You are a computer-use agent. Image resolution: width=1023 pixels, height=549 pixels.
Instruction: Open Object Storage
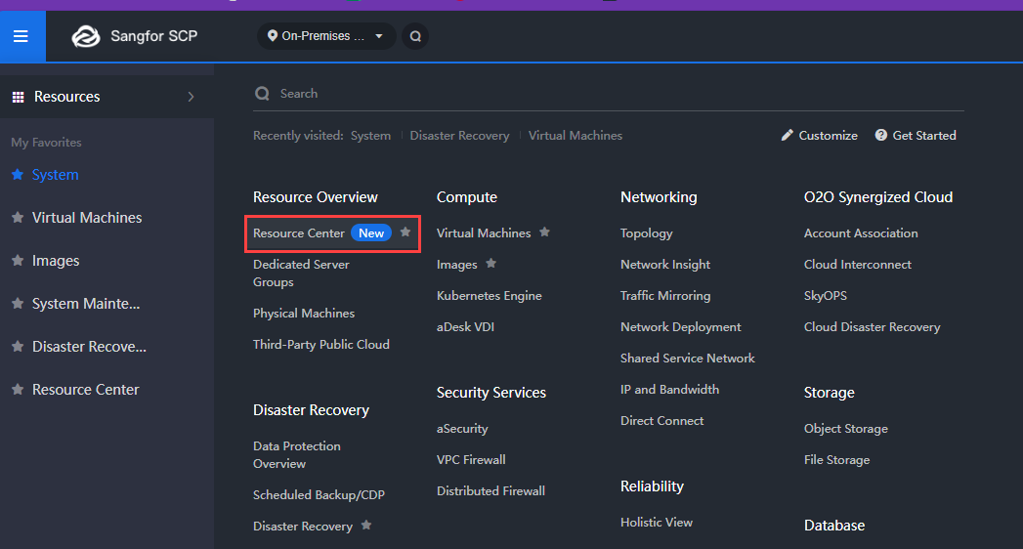tap(845, 429)
